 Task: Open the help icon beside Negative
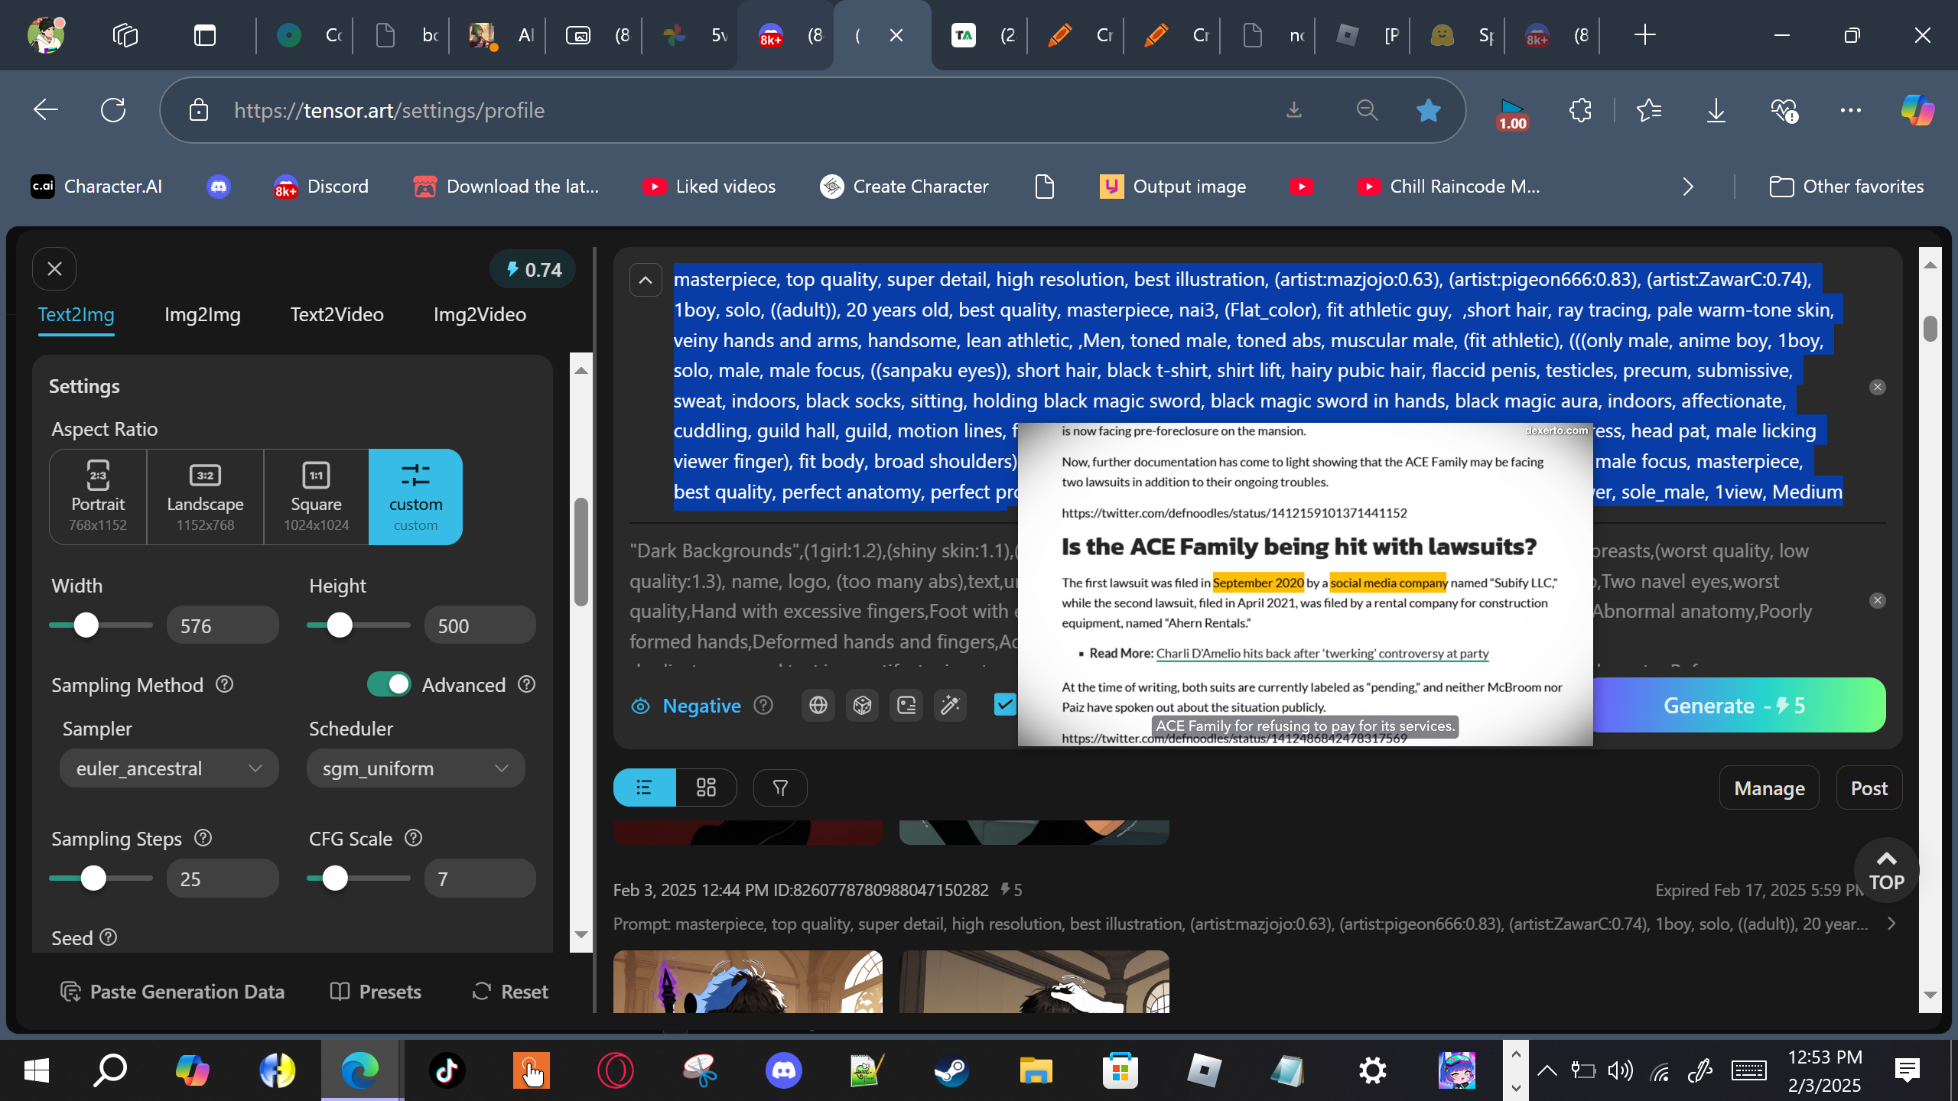pos(763,705)
